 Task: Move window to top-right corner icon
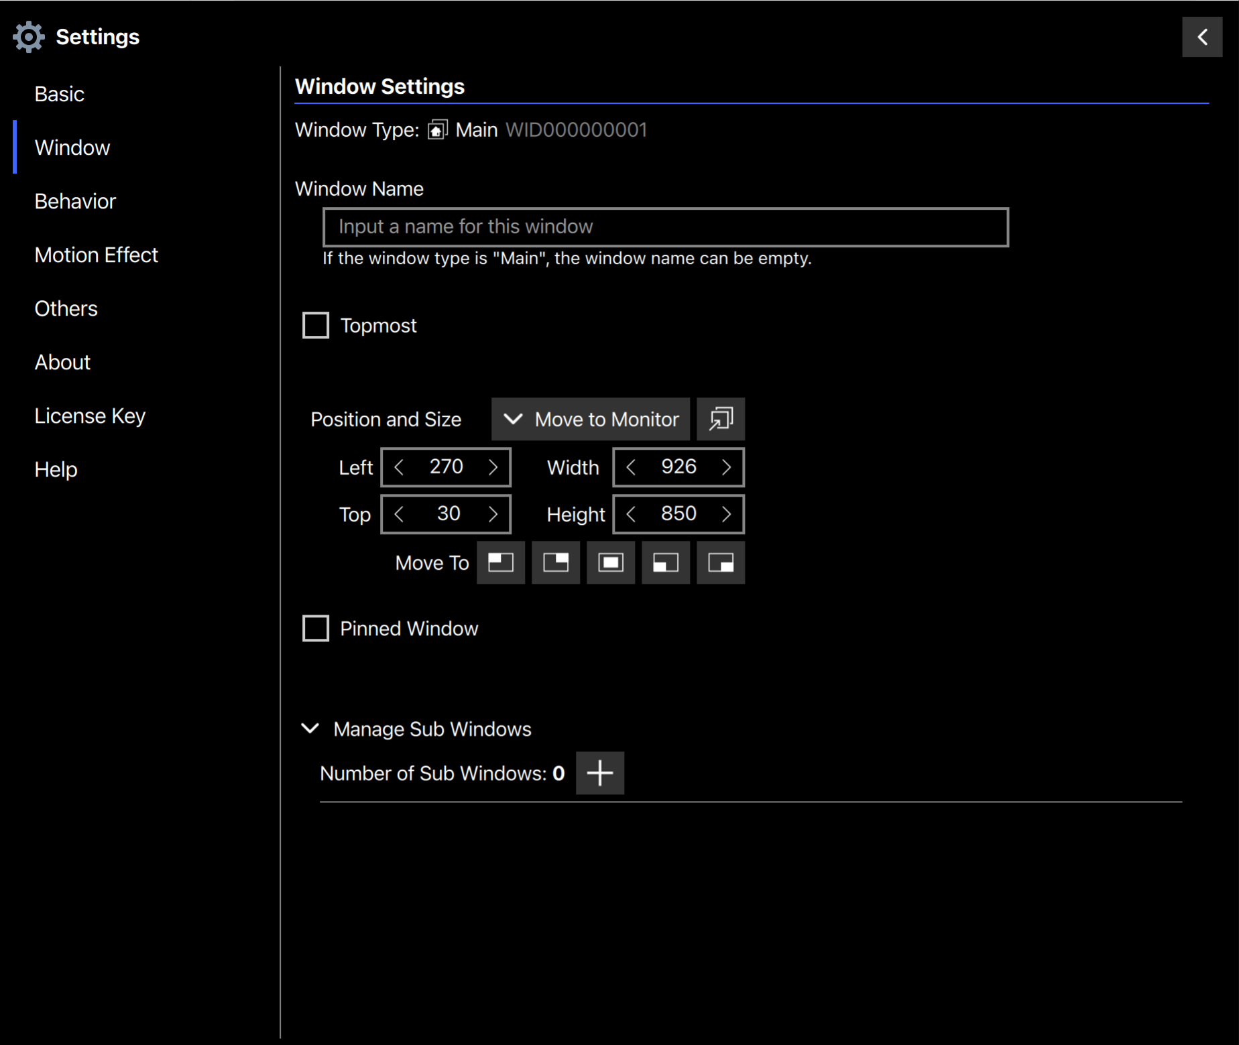click(555, 562)
